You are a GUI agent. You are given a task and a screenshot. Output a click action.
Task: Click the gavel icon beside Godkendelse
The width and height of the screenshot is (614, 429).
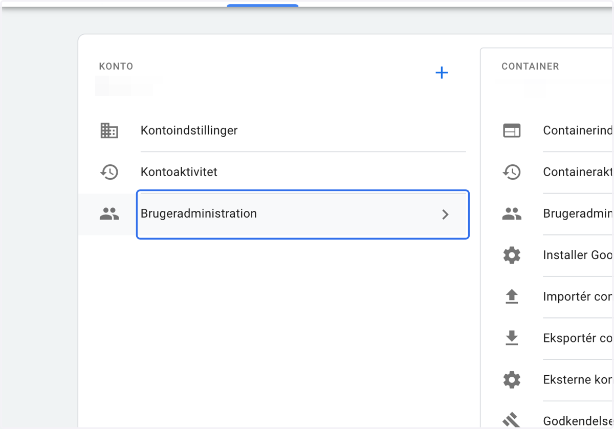(512, 420)
